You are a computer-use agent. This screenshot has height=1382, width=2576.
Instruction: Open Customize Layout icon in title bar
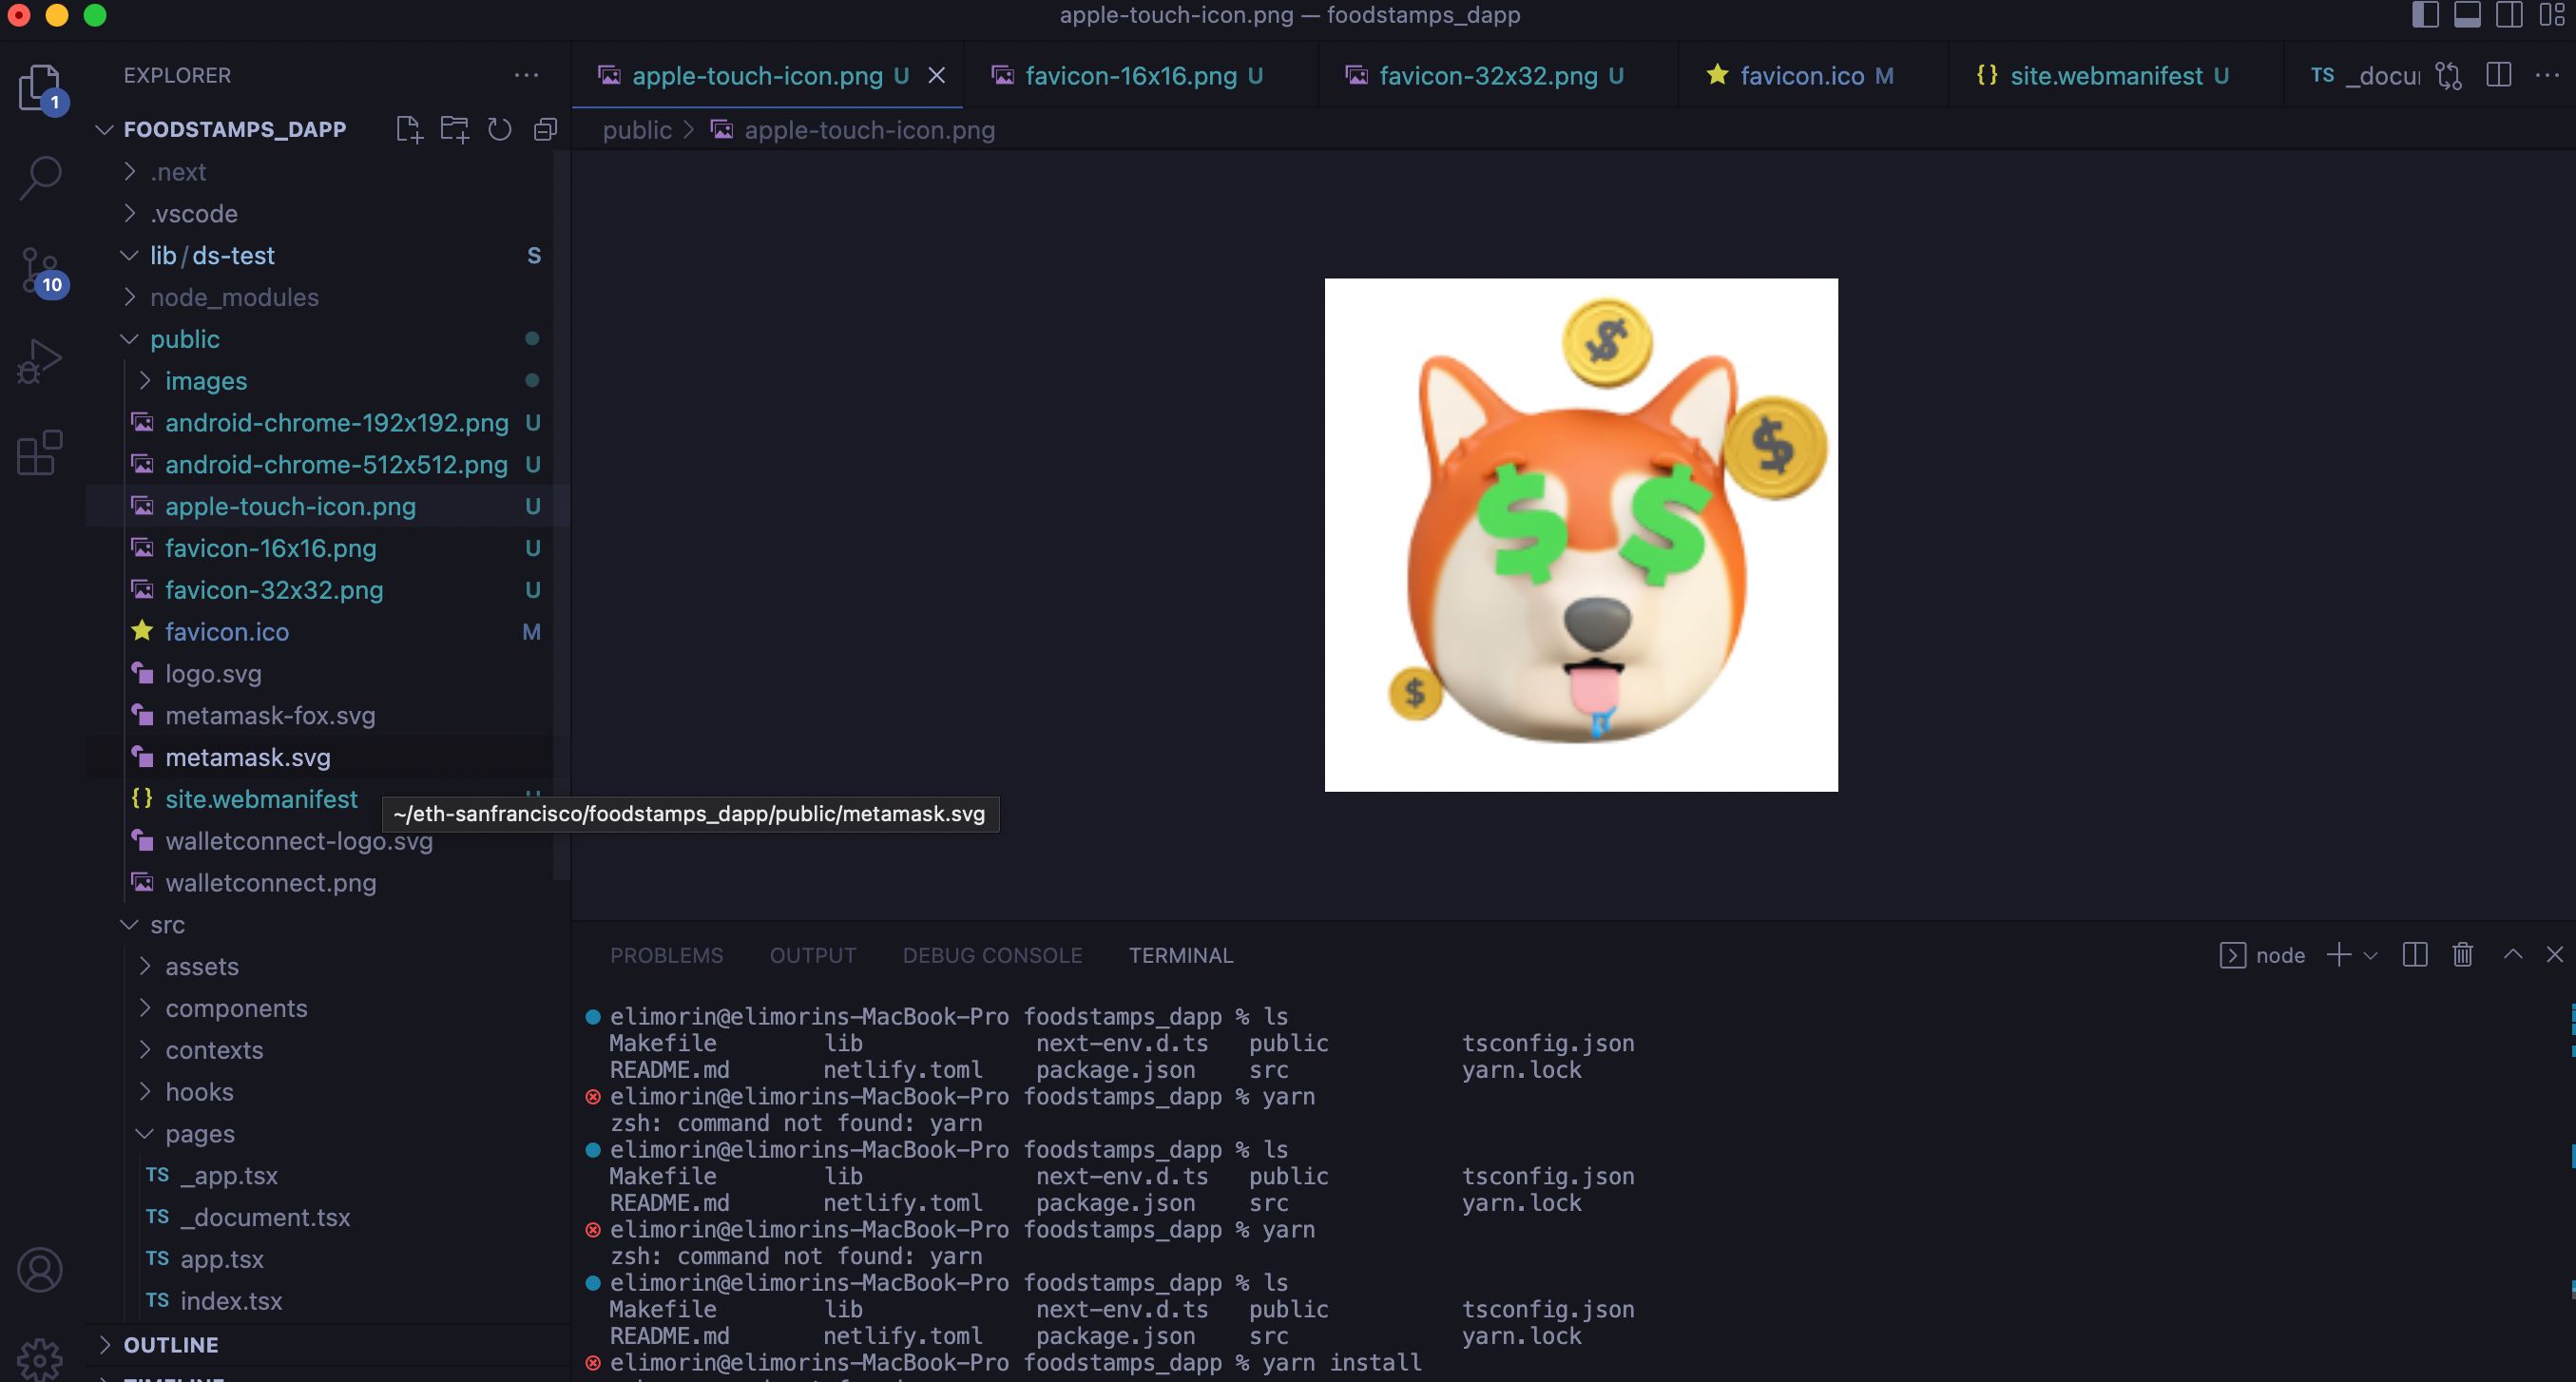pos(2552,15)
